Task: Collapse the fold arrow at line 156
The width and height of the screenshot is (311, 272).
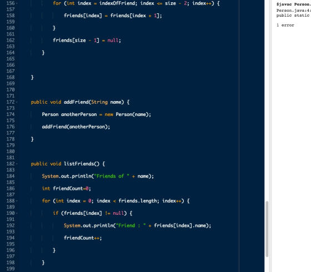Action: 17,3
